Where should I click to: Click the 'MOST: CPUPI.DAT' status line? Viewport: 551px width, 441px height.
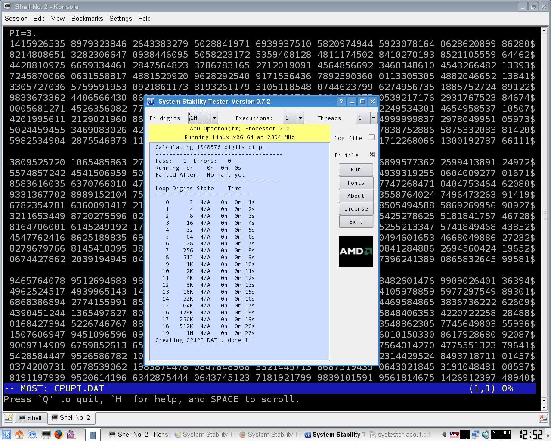269,388
